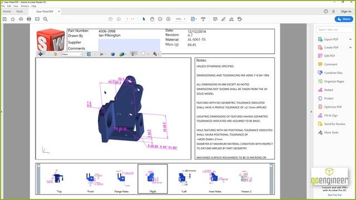Expand the Export PDF chevron
Image resolution: width=356 pixels, height=200 pixels.
point(350,39)
